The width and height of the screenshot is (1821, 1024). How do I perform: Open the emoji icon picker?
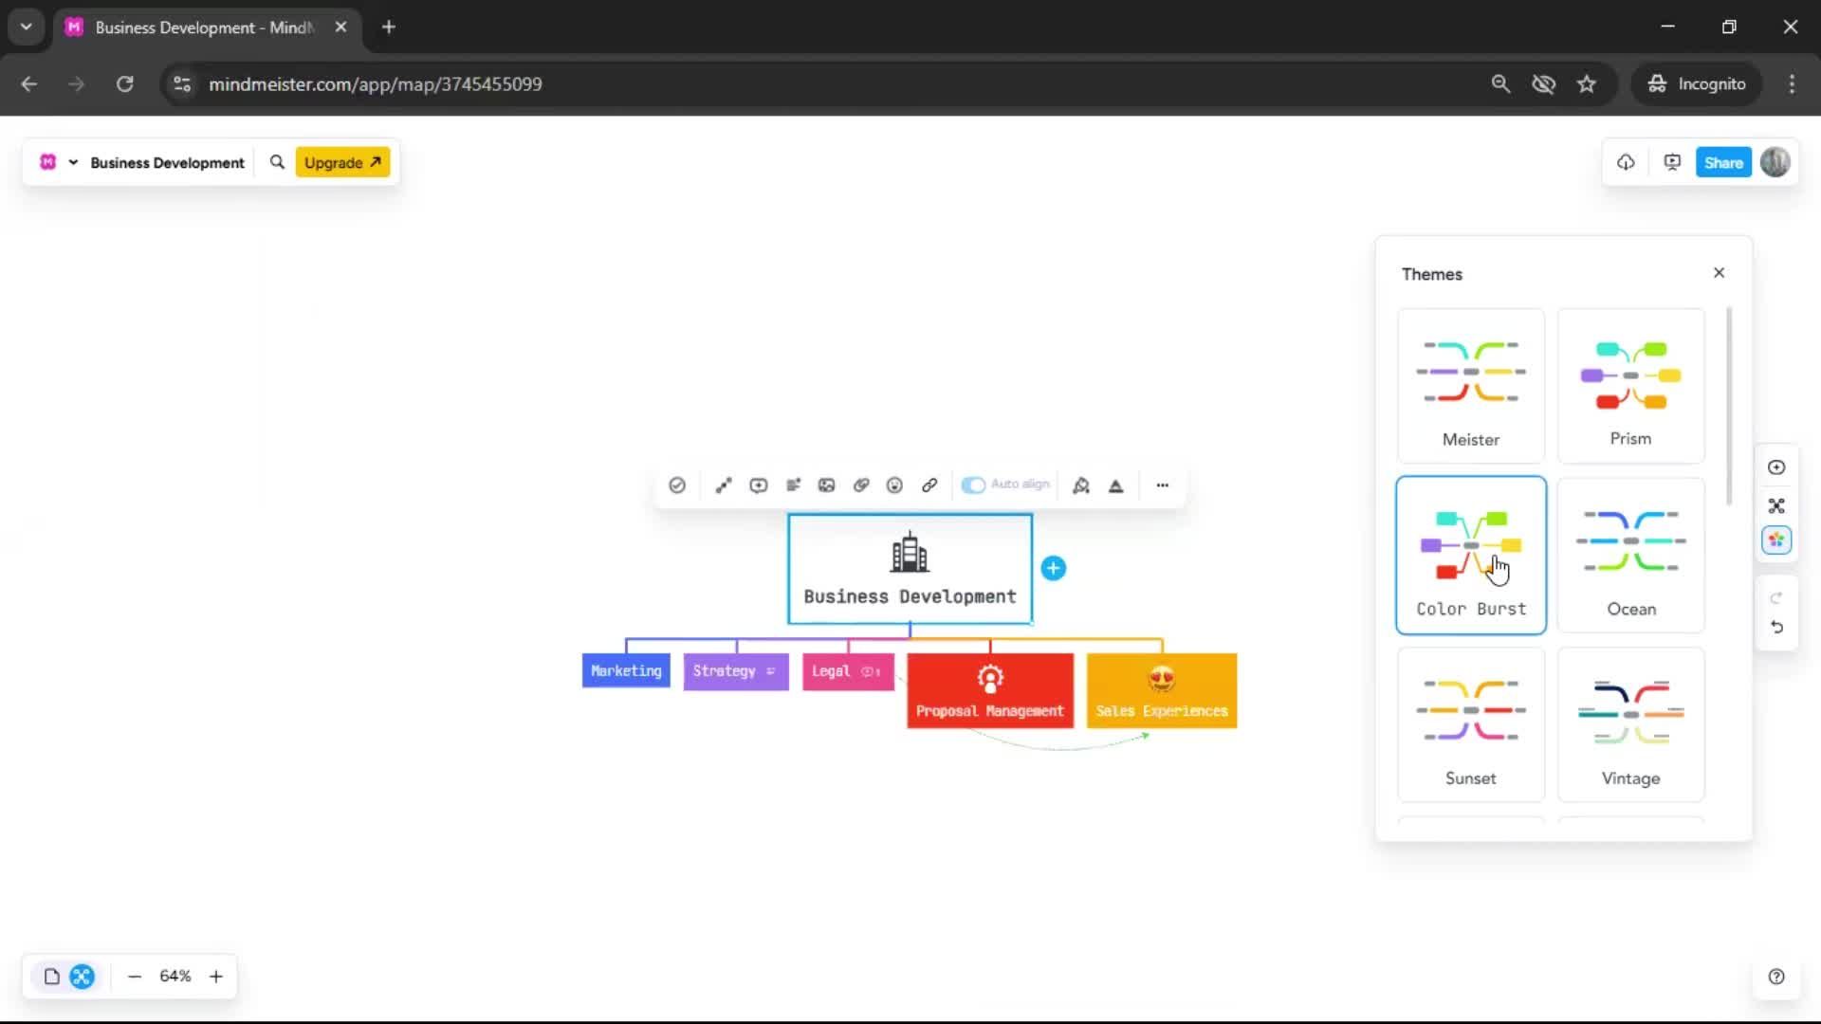(x=894, y=485)
